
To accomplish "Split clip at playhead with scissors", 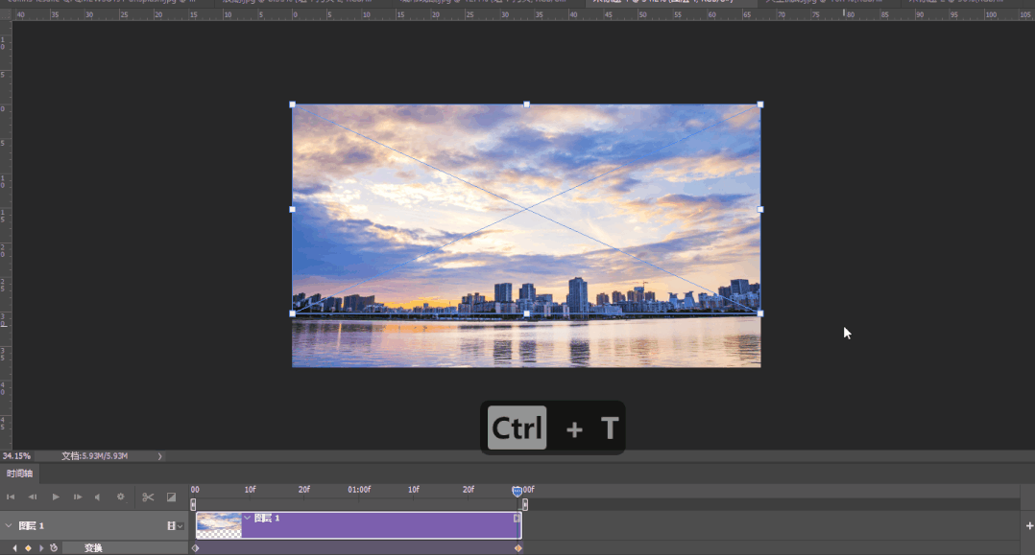I will tap(148, 497).
